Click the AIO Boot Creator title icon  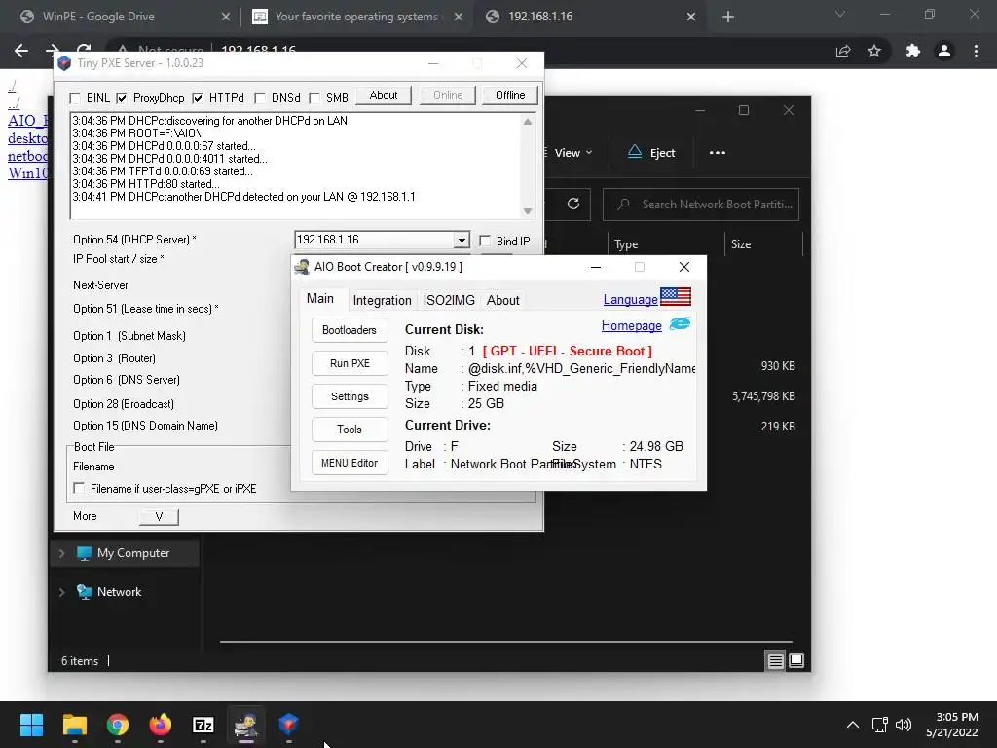[302, 267]
